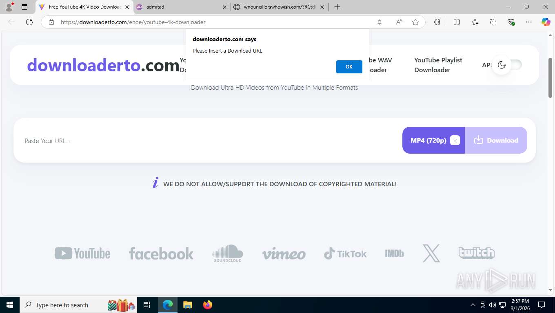Click the SoundCloud logo
The image size is (555, 313).
pos(228,253)
